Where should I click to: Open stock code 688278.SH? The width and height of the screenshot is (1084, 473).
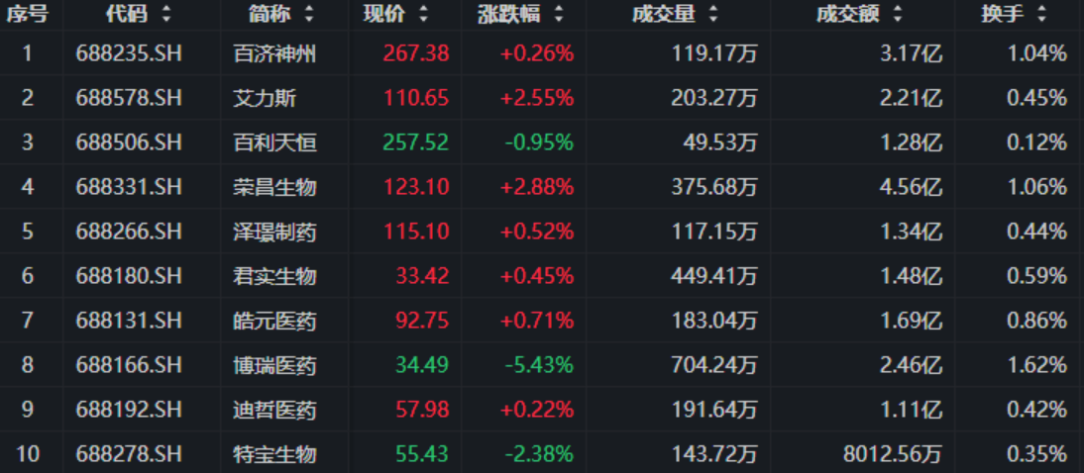coord(129,453)
